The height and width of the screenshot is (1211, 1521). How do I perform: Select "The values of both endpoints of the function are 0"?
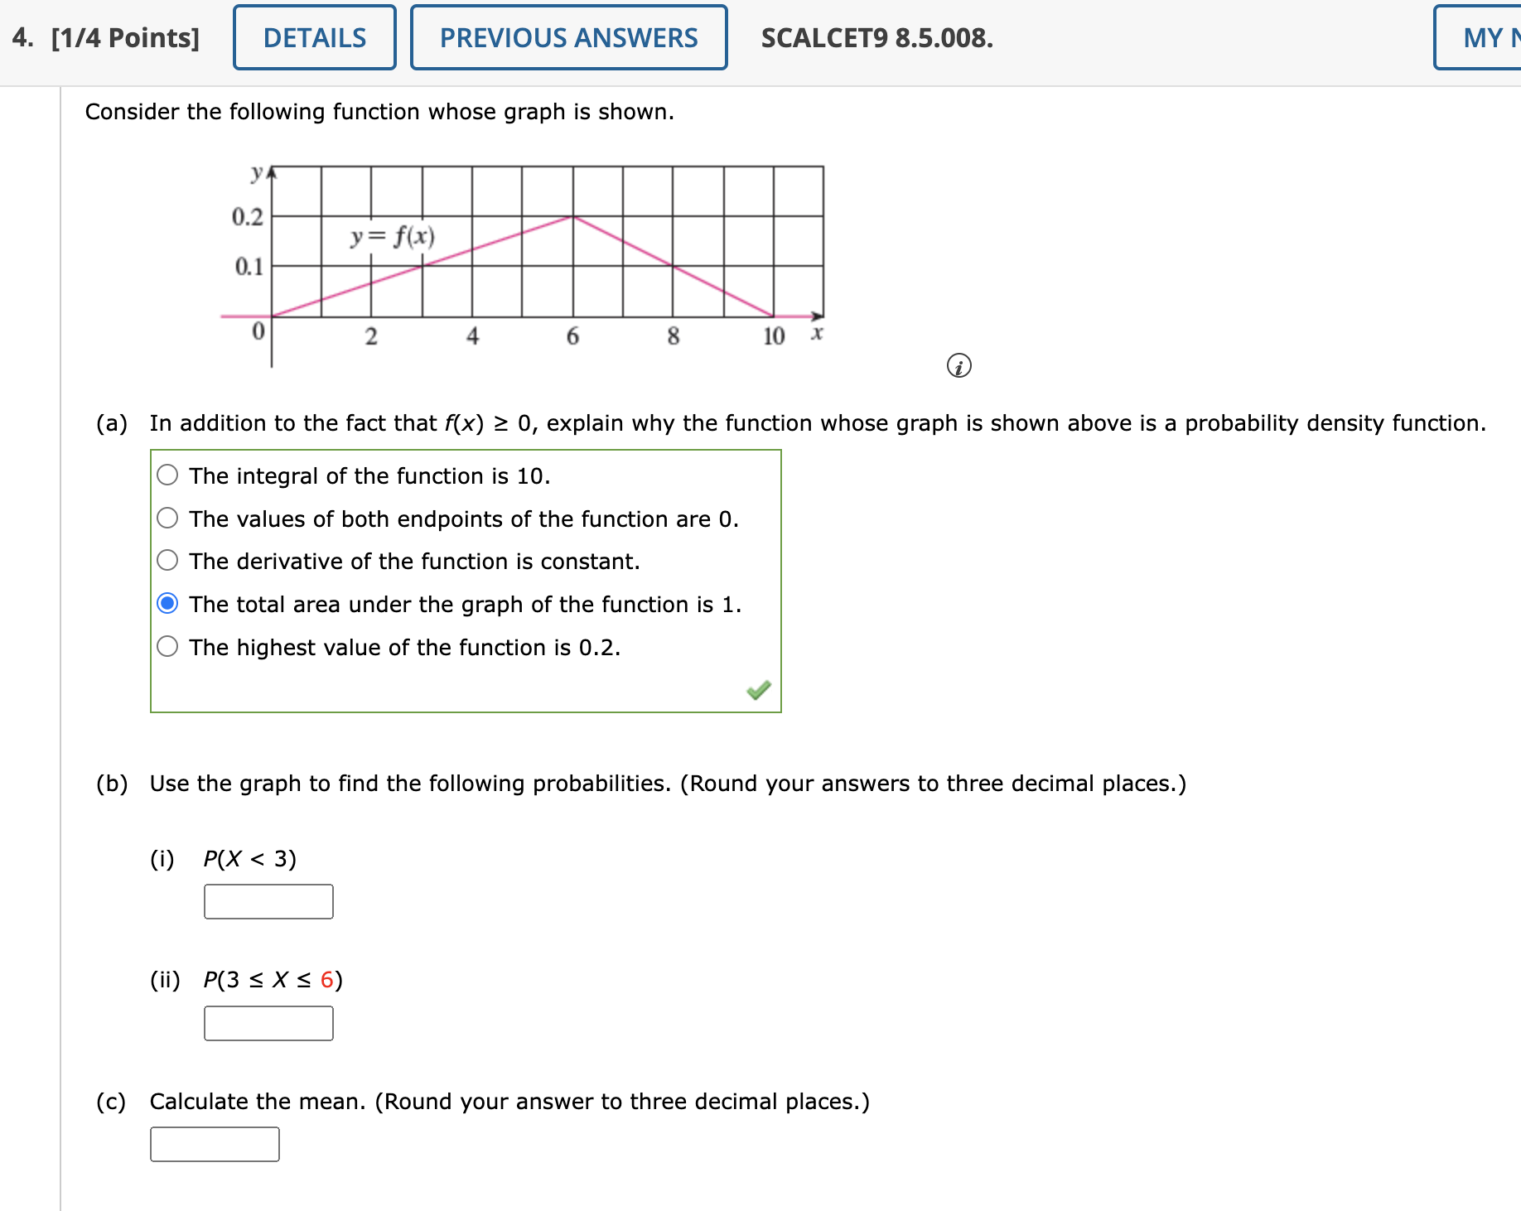pyautogui.click(x=167, y=517)
